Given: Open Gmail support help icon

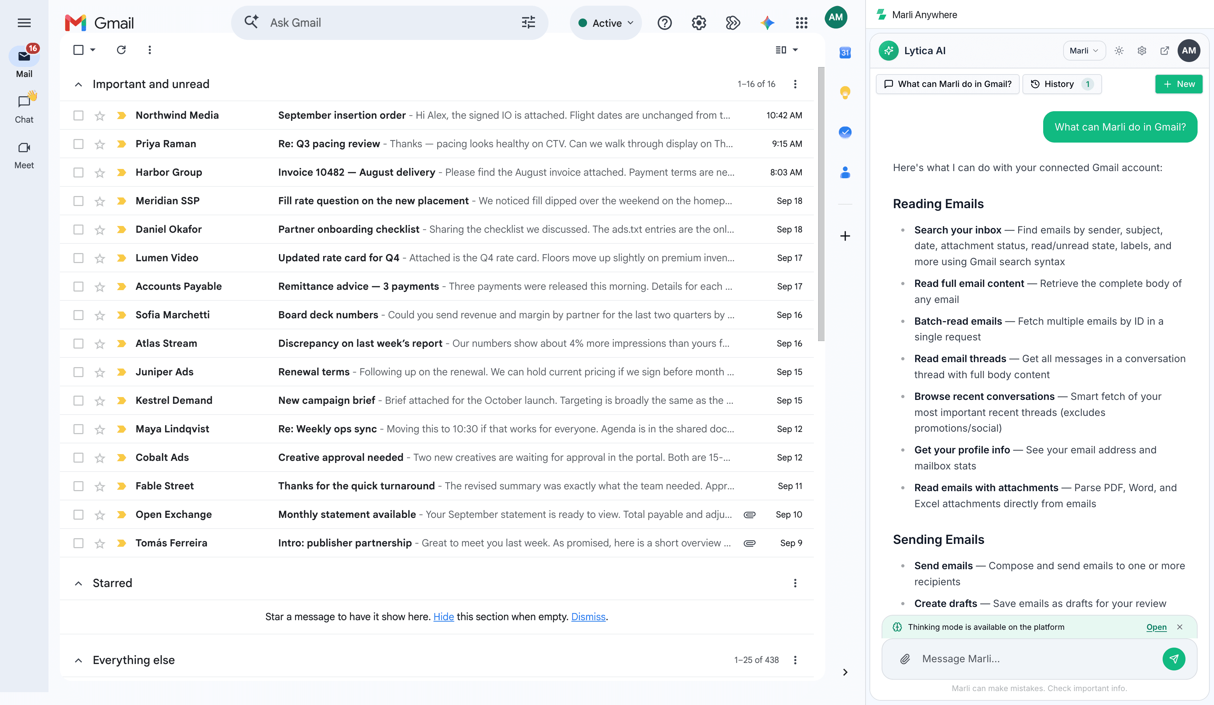Looking at the screenshot, I should pos(664,23).
